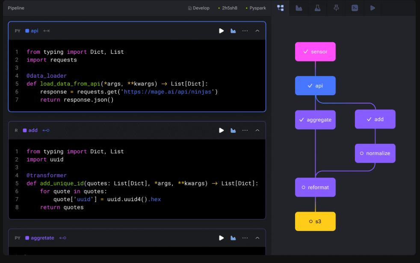Click the api block name in header
Image resolution: width=420 pixels, height=263 pixels.
pos(35,31)
